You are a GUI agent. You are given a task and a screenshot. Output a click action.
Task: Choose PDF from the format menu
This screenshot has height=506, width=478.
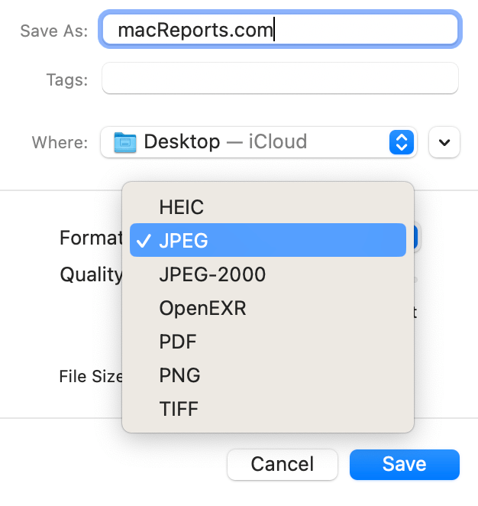point(178,342)
